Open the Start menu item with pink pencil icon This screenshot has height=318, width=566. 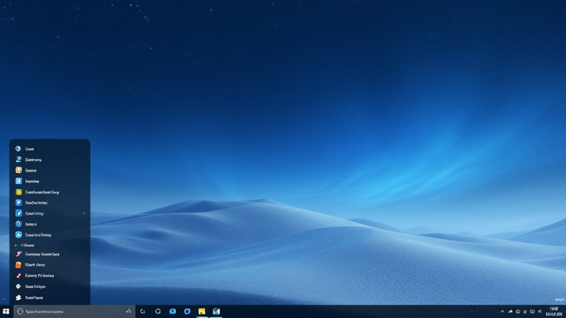[x=50, y=254]
